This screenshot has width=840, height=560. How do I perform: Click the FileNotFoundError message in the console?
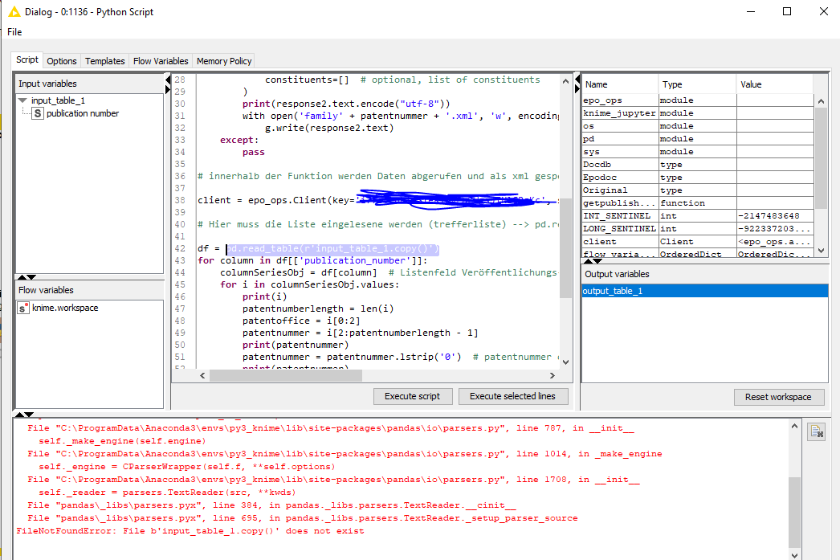tap(190, 531)
